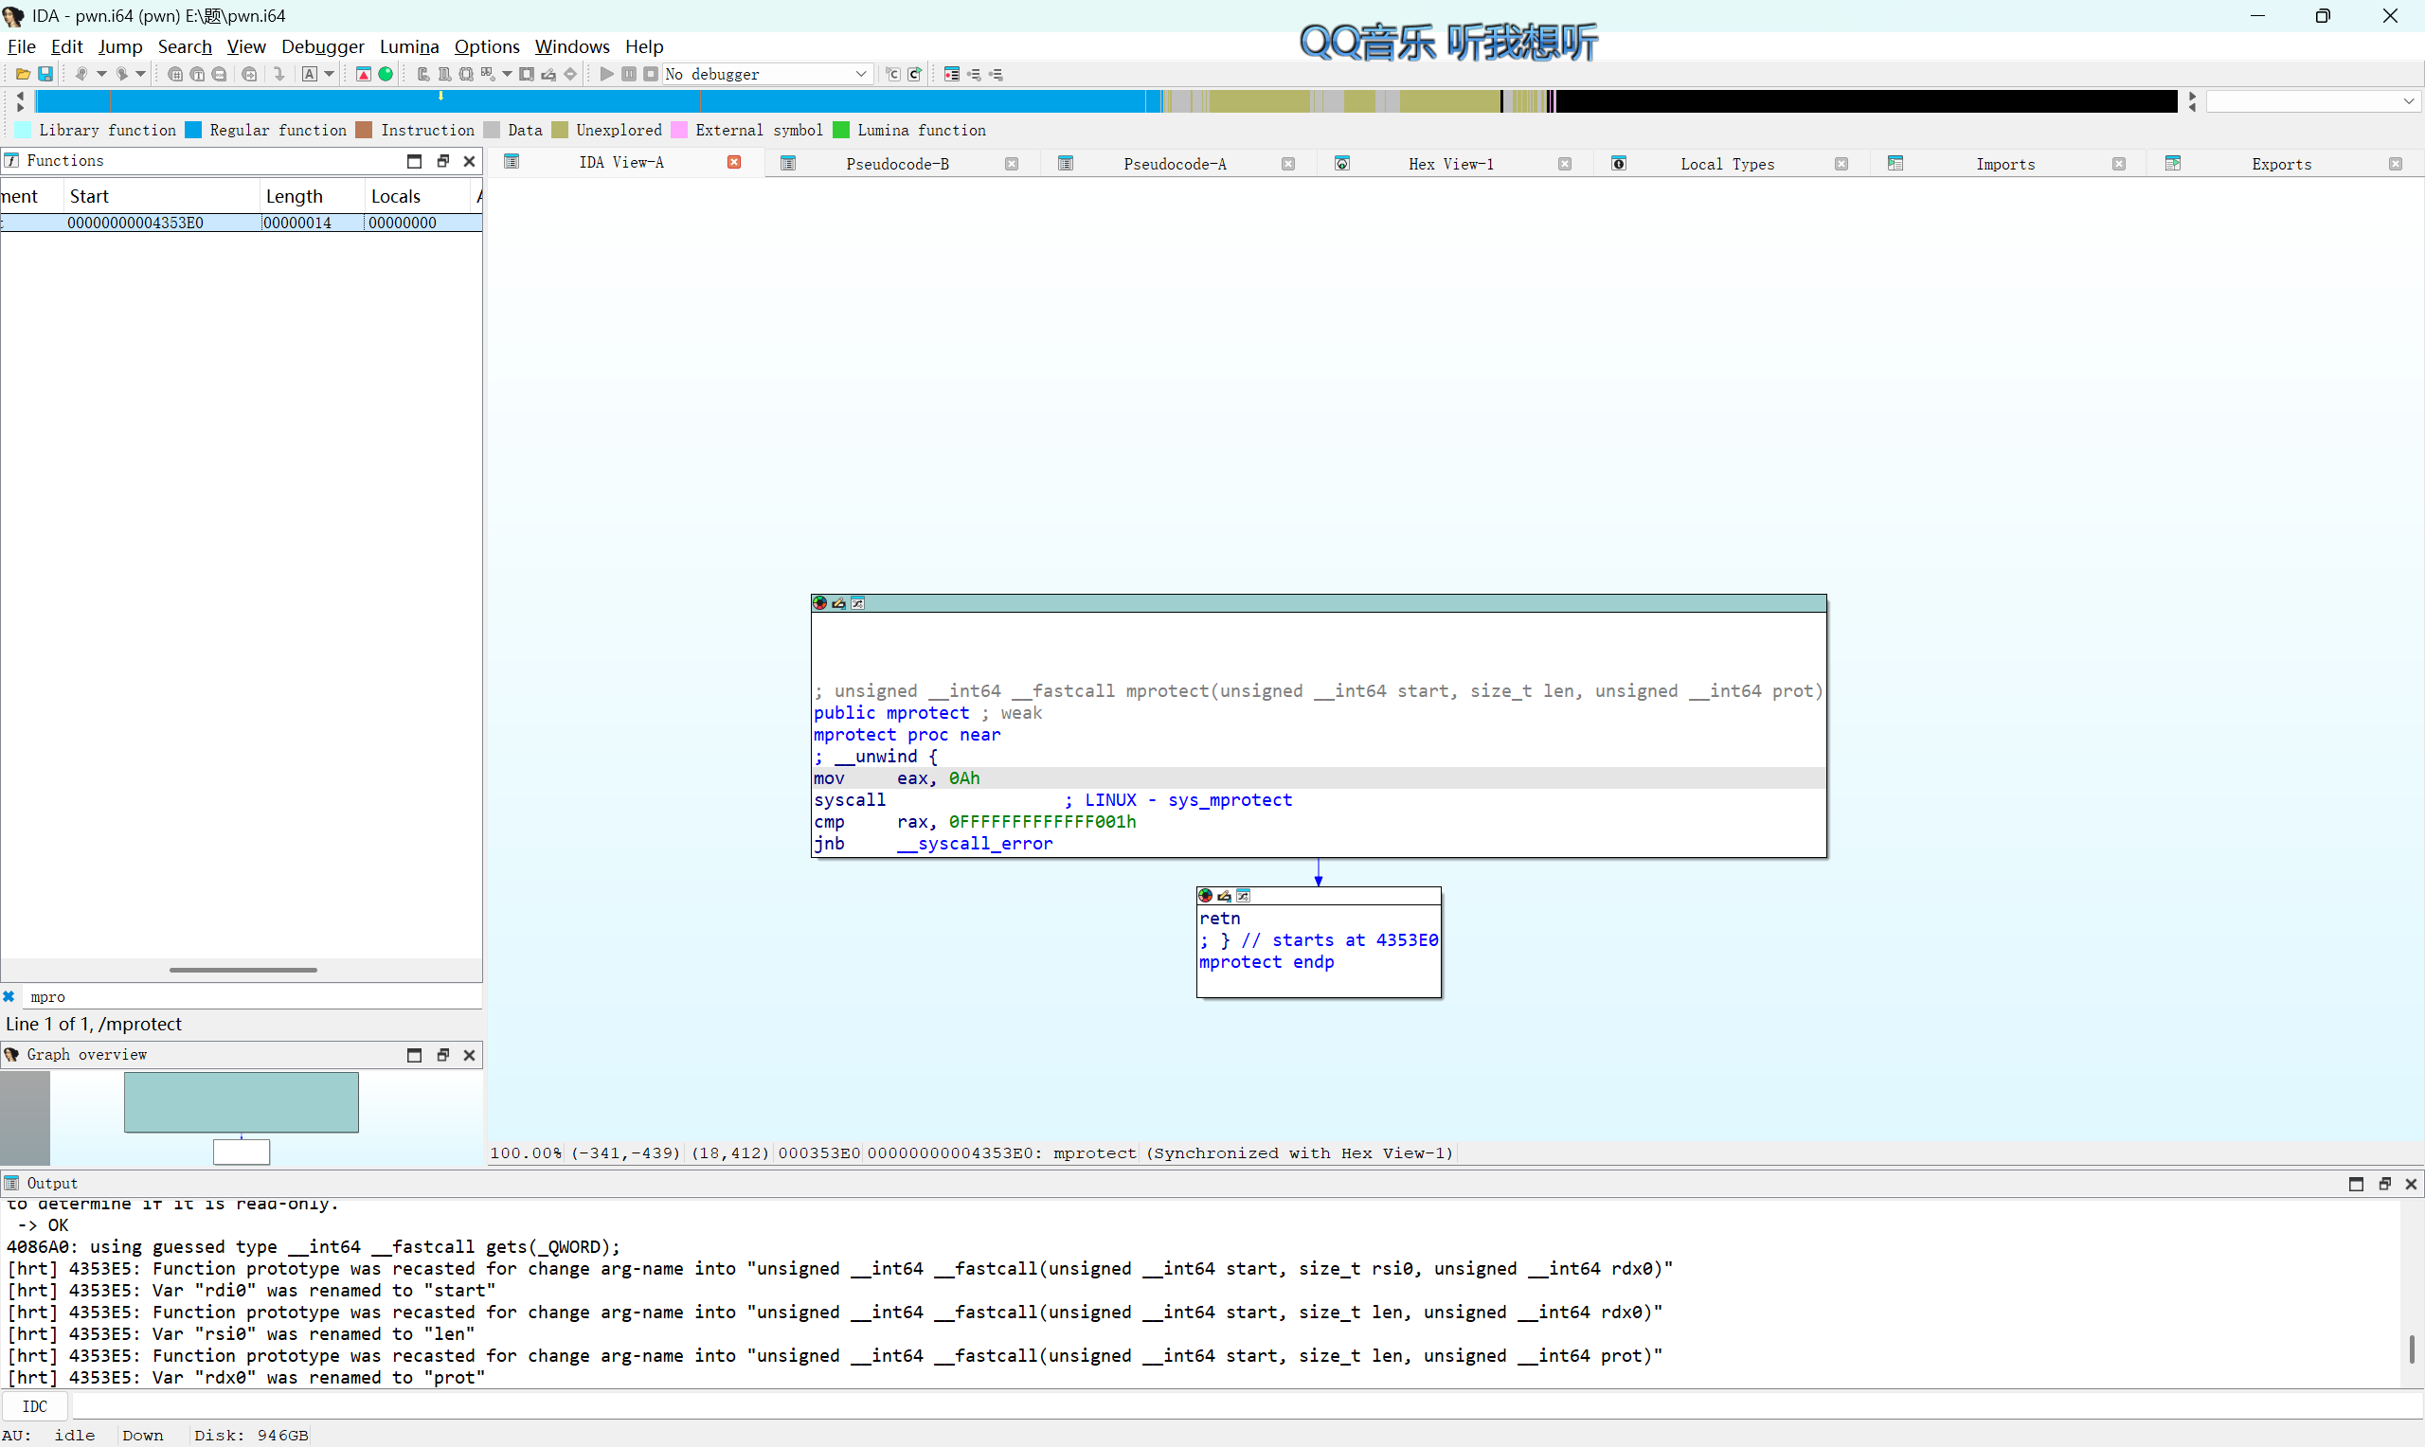Screen dimensions: 2425x1447
Task: Click the Save database floppy icon
Action: pos(45,74)
